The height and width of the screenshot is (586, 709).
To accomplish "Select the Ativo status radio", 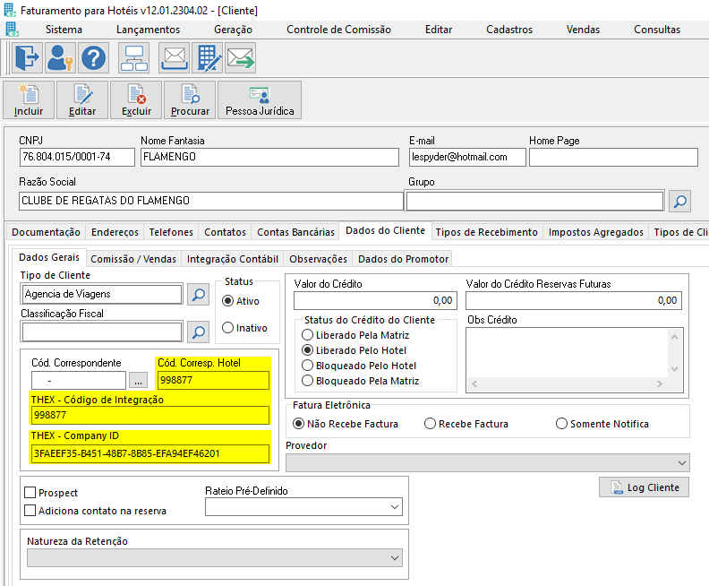I will 228,301.
